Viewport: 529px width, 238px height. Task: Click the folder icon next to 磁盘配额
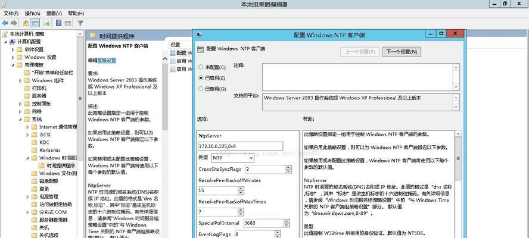tap(34, 181)
